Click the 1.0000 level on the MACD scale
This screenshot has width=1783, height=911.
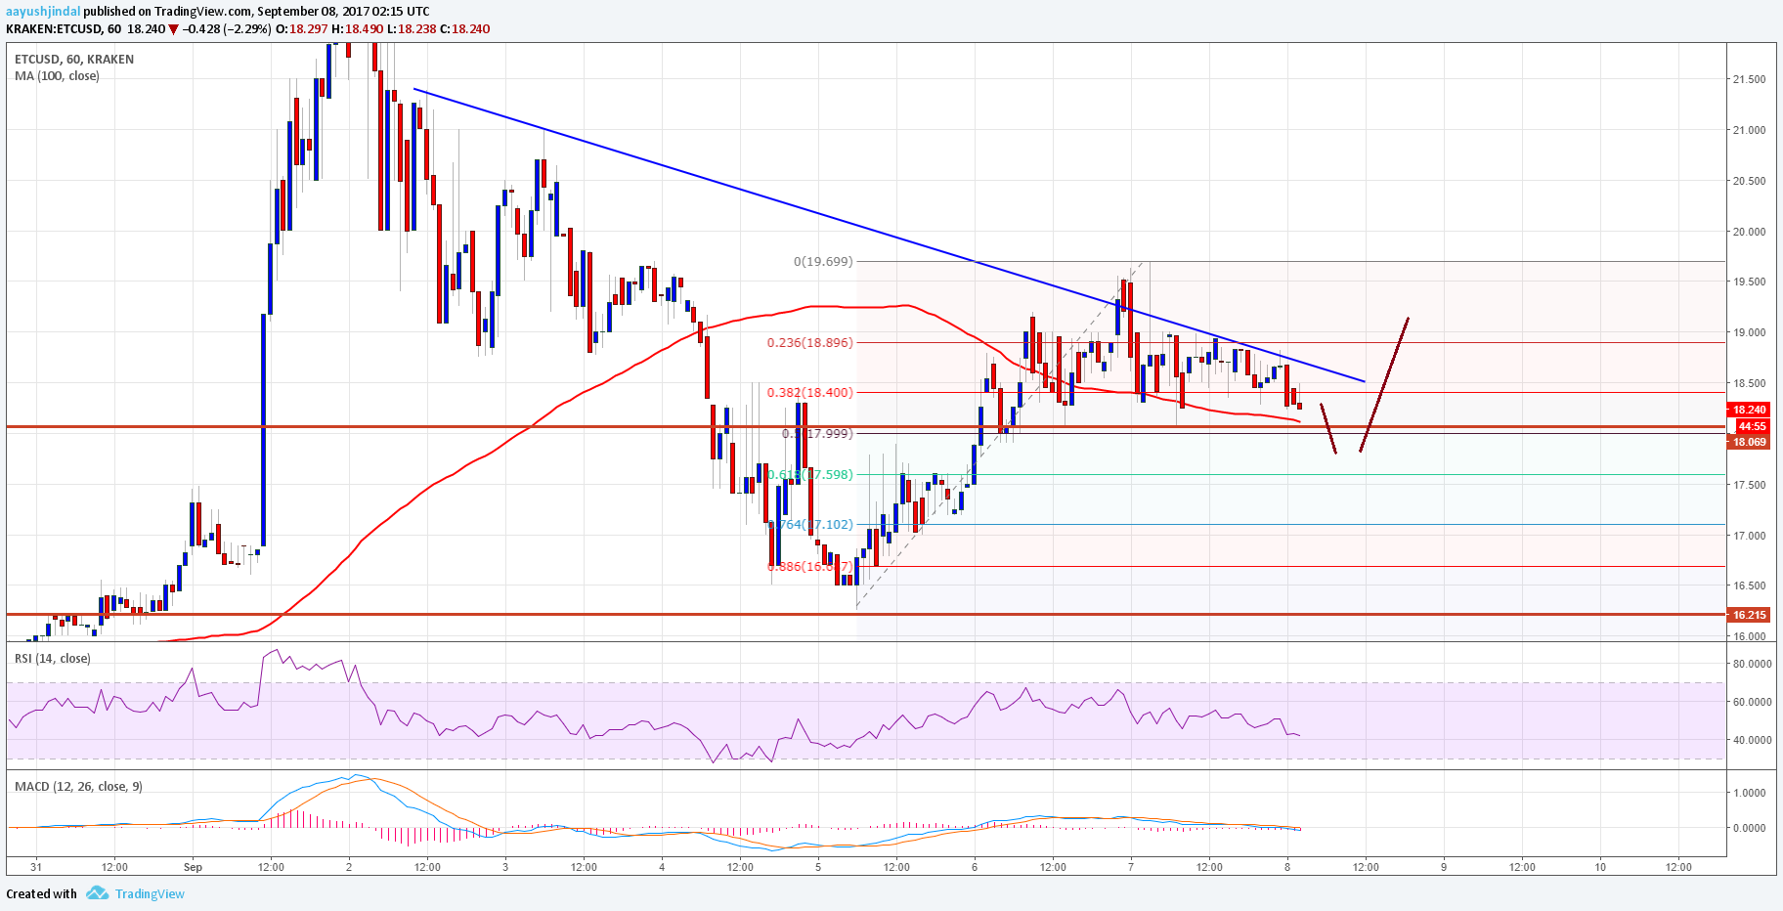[1749, 793]
